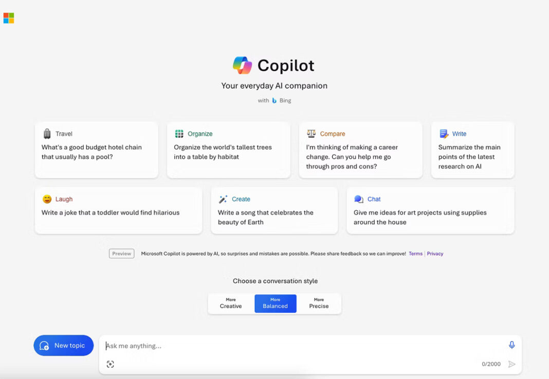Click the Write pen icon

(443, 134)
